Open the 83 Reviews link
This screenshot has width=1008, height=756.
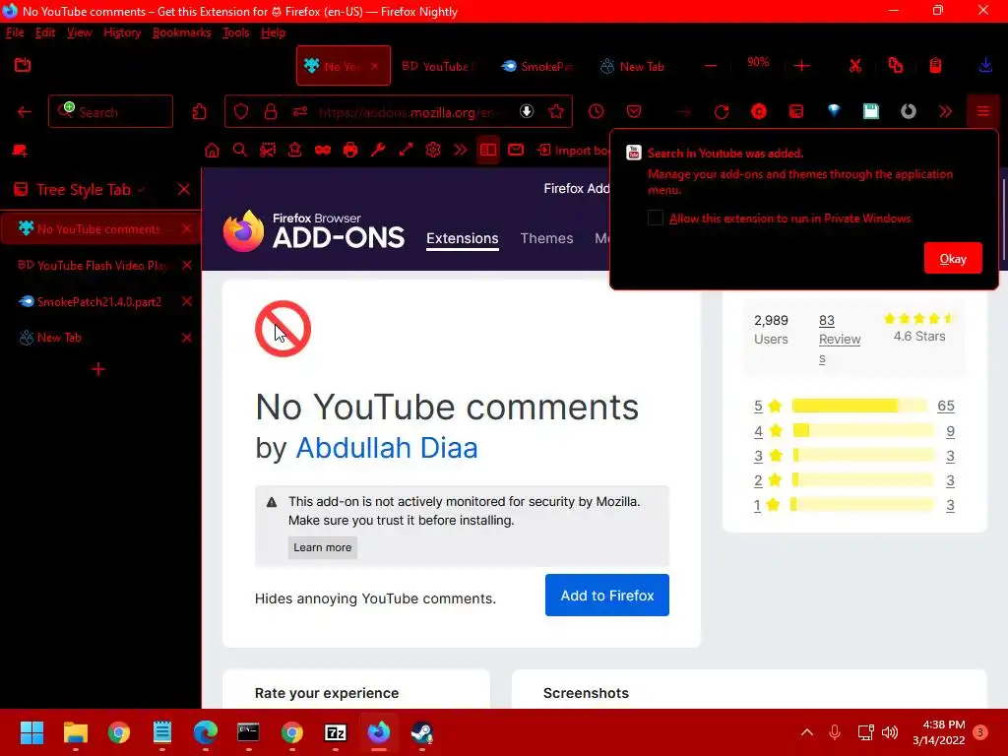click(x=840, y=340)
